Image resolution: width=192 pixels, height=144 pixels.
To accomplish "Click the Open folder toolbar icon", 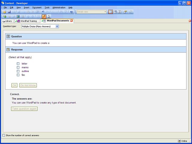I will coord(5,12).
